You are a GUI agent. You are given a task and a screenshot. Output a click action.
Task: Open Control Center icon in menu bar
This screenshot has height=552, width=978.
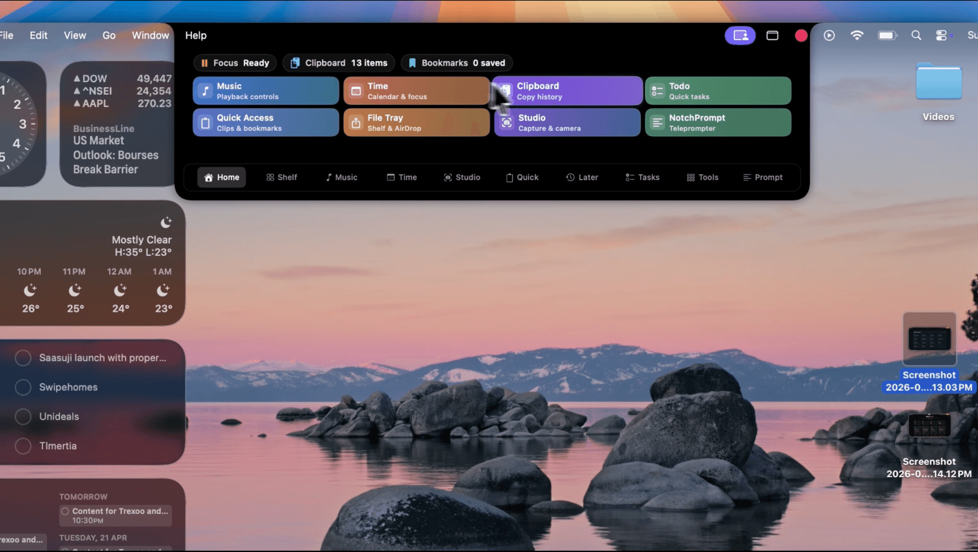(x=942, y=35)
